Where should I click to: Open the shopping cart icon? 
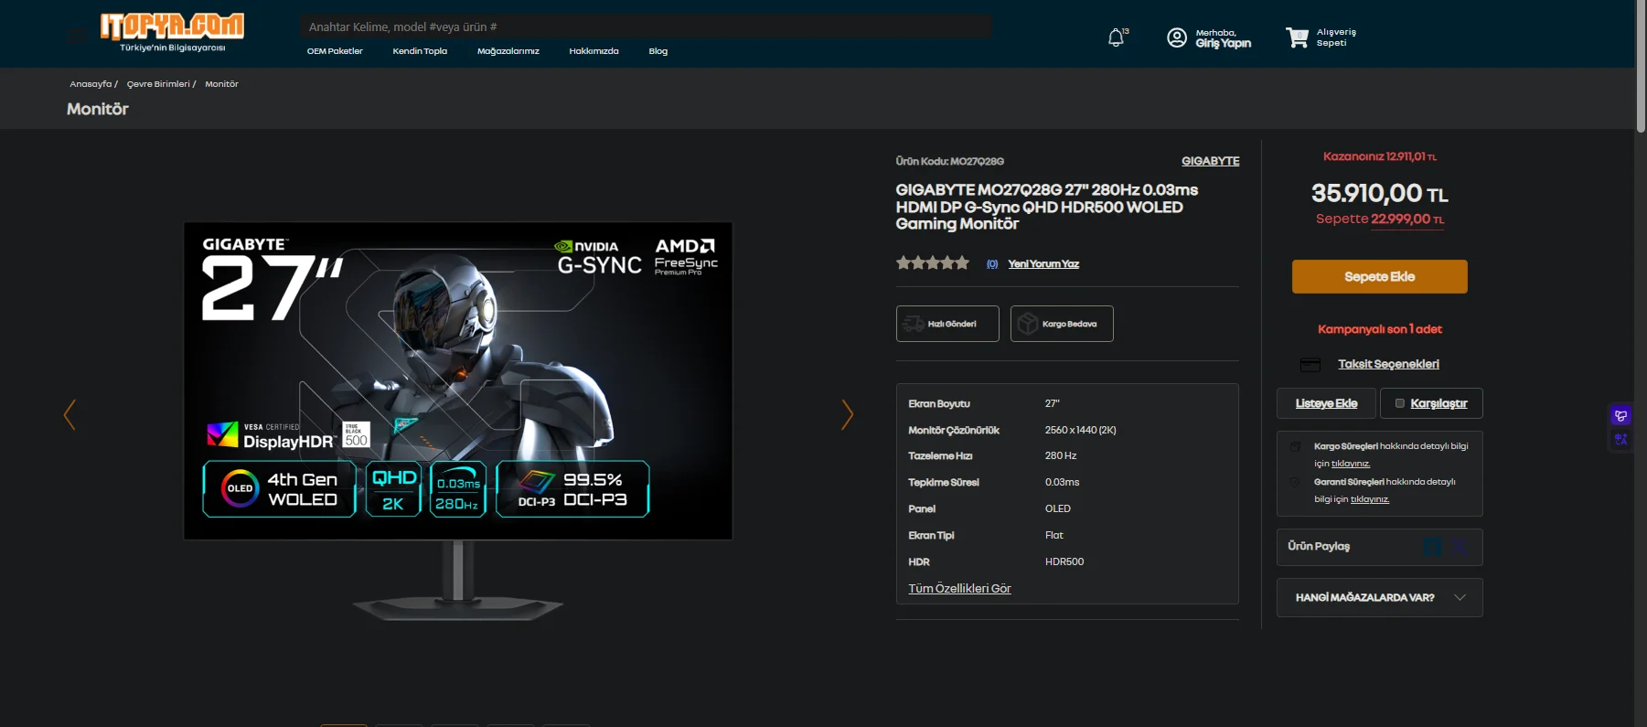tap(1297, 37)
